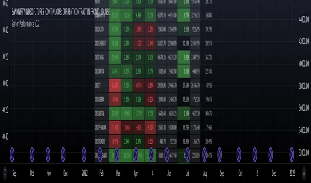
Task: Select the contract-roll marker above Nov
Action: [48, 154]
